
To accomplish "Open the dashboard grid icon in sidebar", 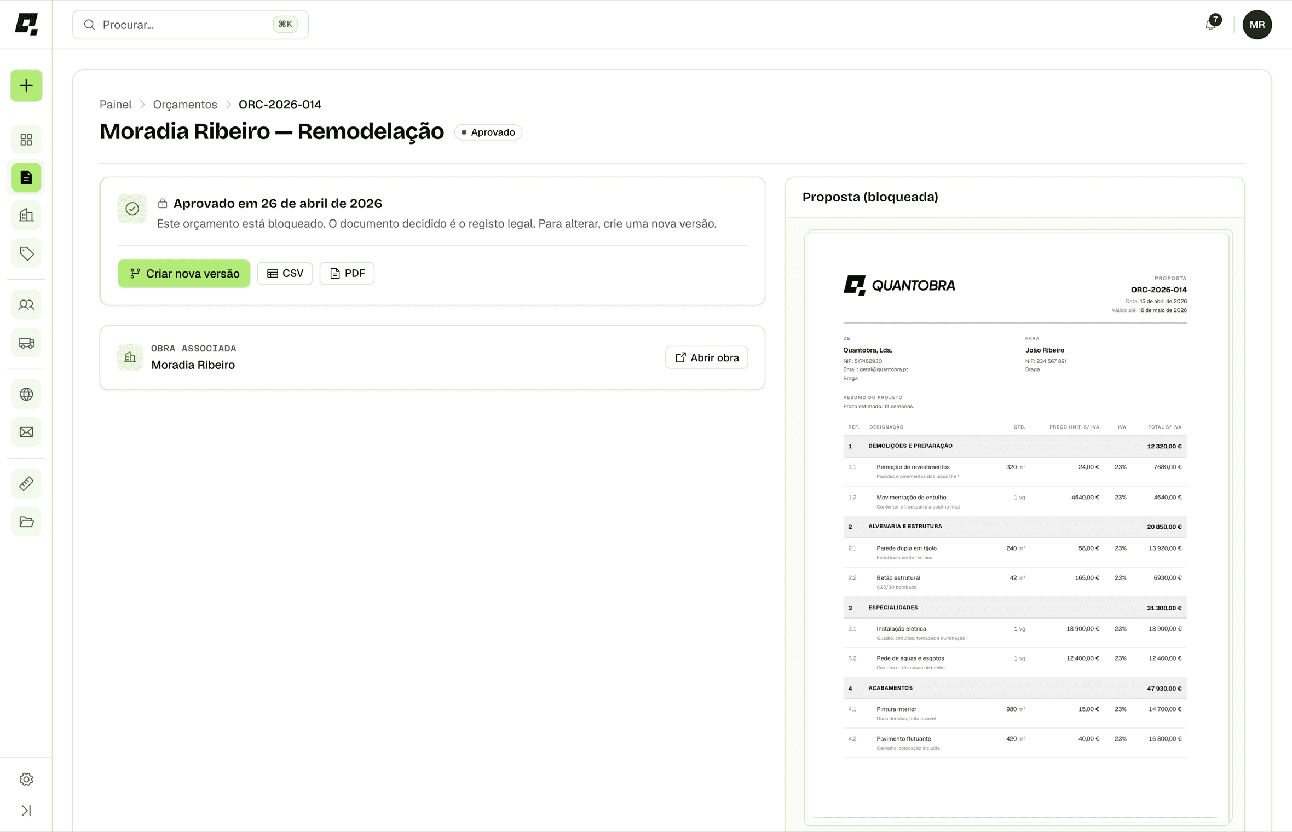I will coord(26,140).
